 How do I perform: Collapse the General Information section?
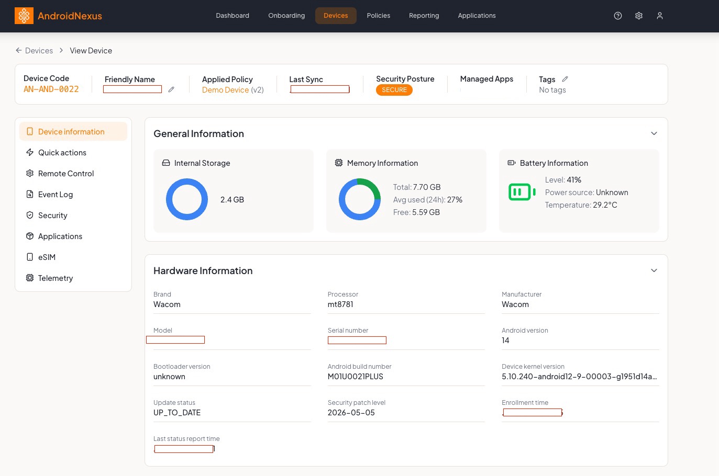pyautogui.click(x=654, y=133)
